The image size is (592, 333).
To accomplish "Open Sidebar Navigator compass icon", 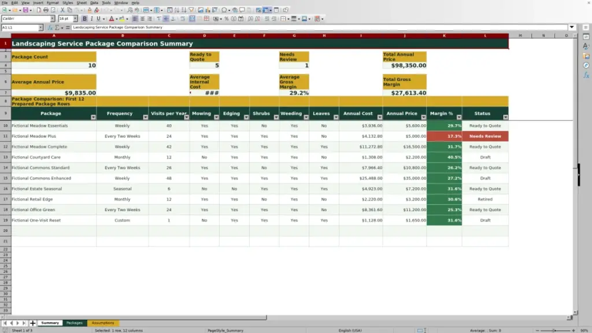I will 586,65.
